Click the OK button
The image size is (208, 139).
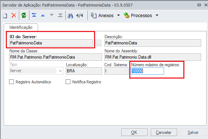tap(134, 132)
